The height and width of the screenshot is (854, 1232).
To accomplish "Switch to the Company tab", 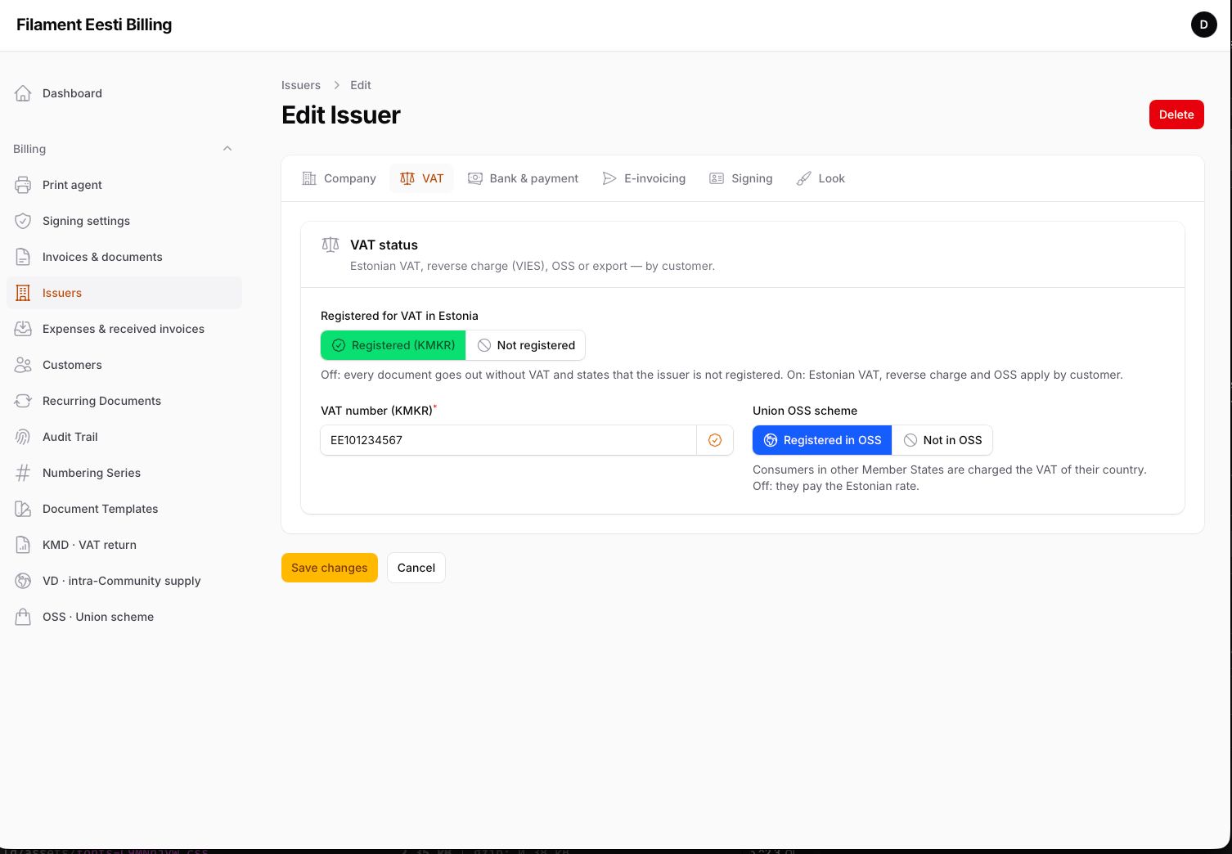I will click(x=339, y=178).
